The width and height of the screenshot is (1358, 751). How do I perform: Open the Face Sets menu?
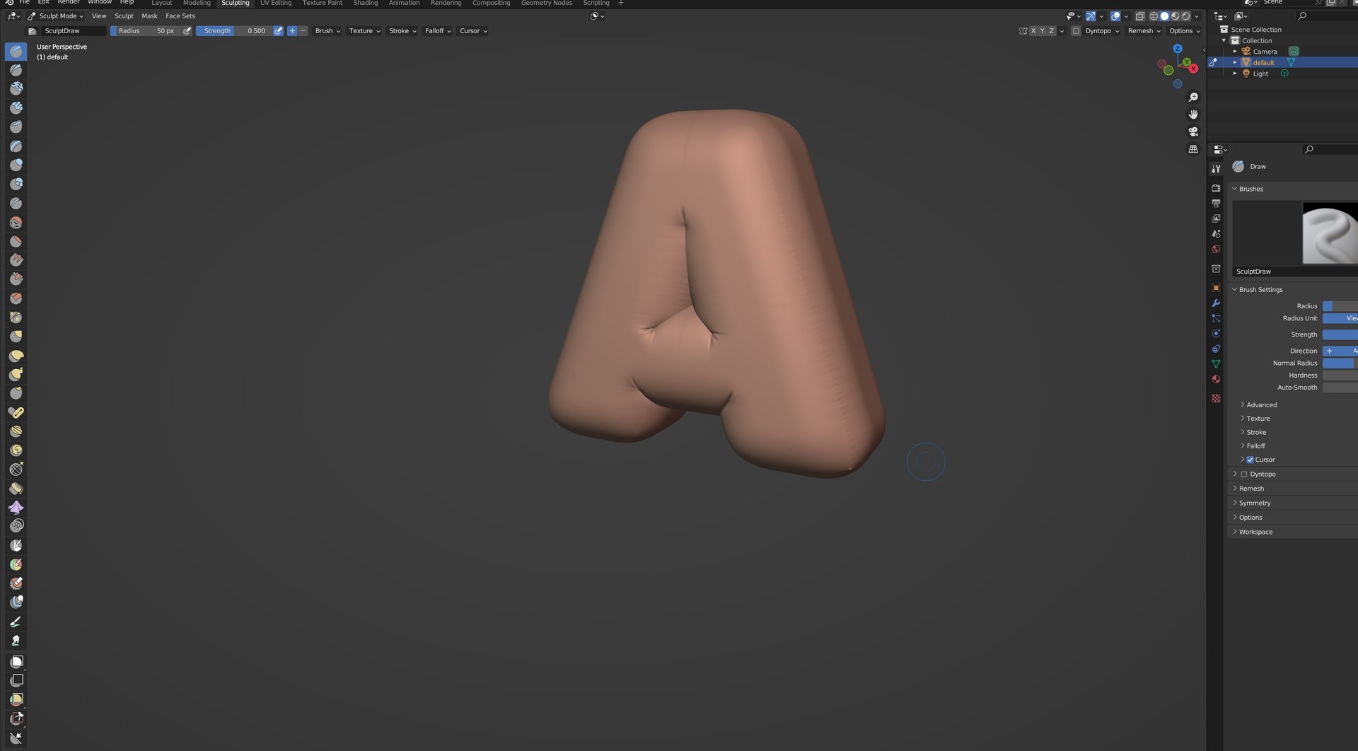click(x=180, y=16)
